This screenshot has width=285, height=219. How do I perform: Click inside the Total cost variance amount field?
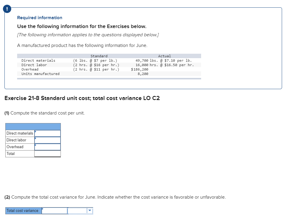tap(56, 211)
